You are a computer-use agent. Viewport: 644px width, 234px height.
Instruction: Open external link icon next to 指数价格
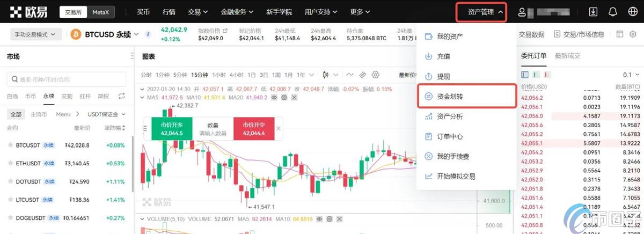click(225, 31)
